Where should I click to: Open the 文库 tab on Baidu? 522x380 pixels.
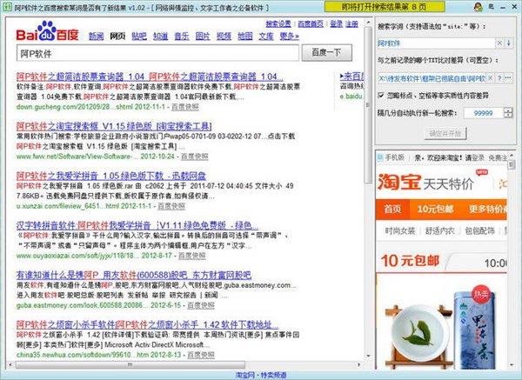[x=266, y=36]
